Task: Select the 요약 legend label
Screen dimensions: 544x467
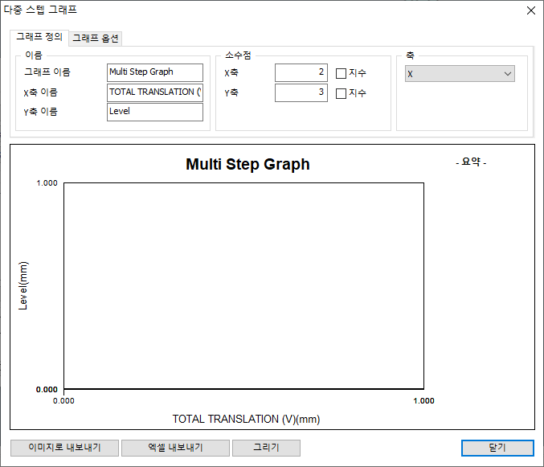Action: click(x=471, y=162)
